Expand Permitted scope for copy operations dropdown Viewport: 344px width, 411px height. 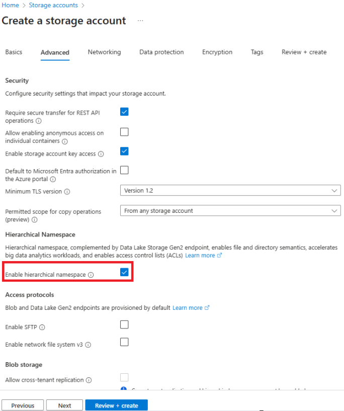(x=230, y=211)
